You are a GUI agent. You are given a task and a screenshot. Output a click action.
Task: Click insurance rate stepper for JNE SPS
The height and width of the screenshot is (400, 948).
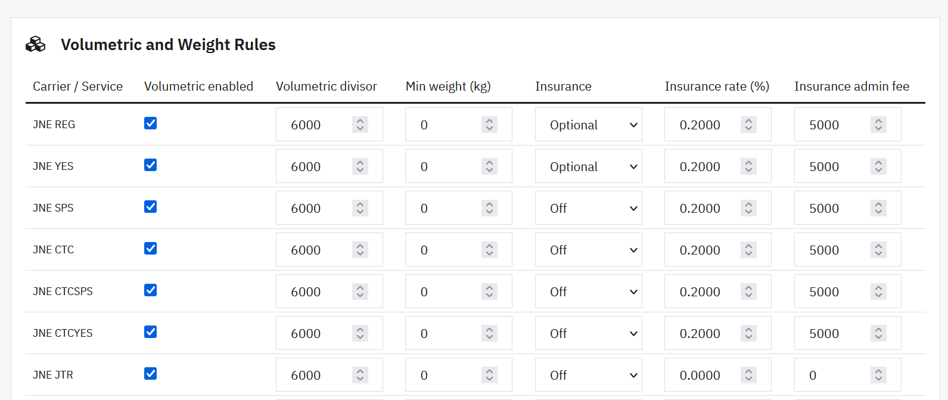(x=748, y=208)
